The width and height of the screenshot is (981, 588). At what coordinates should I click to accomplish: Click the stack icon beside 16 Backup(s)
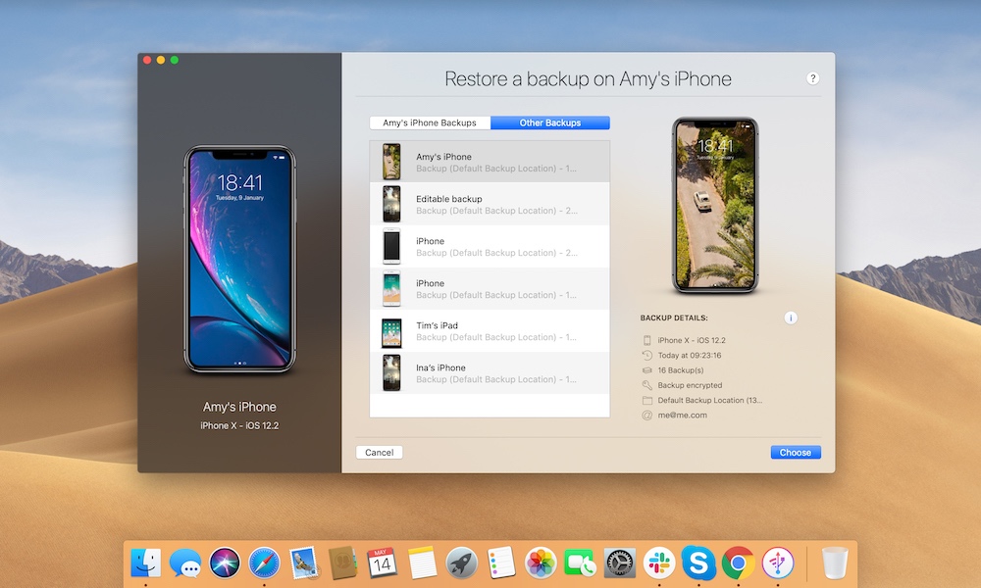pos(646,370)
